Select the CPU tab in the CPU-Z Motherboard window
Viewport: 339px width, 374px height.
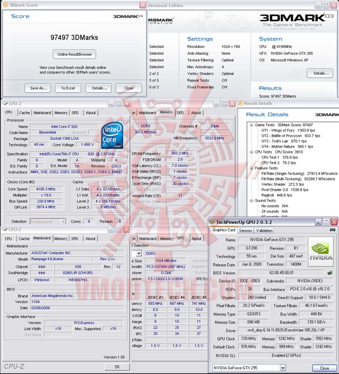pos(8,238)
